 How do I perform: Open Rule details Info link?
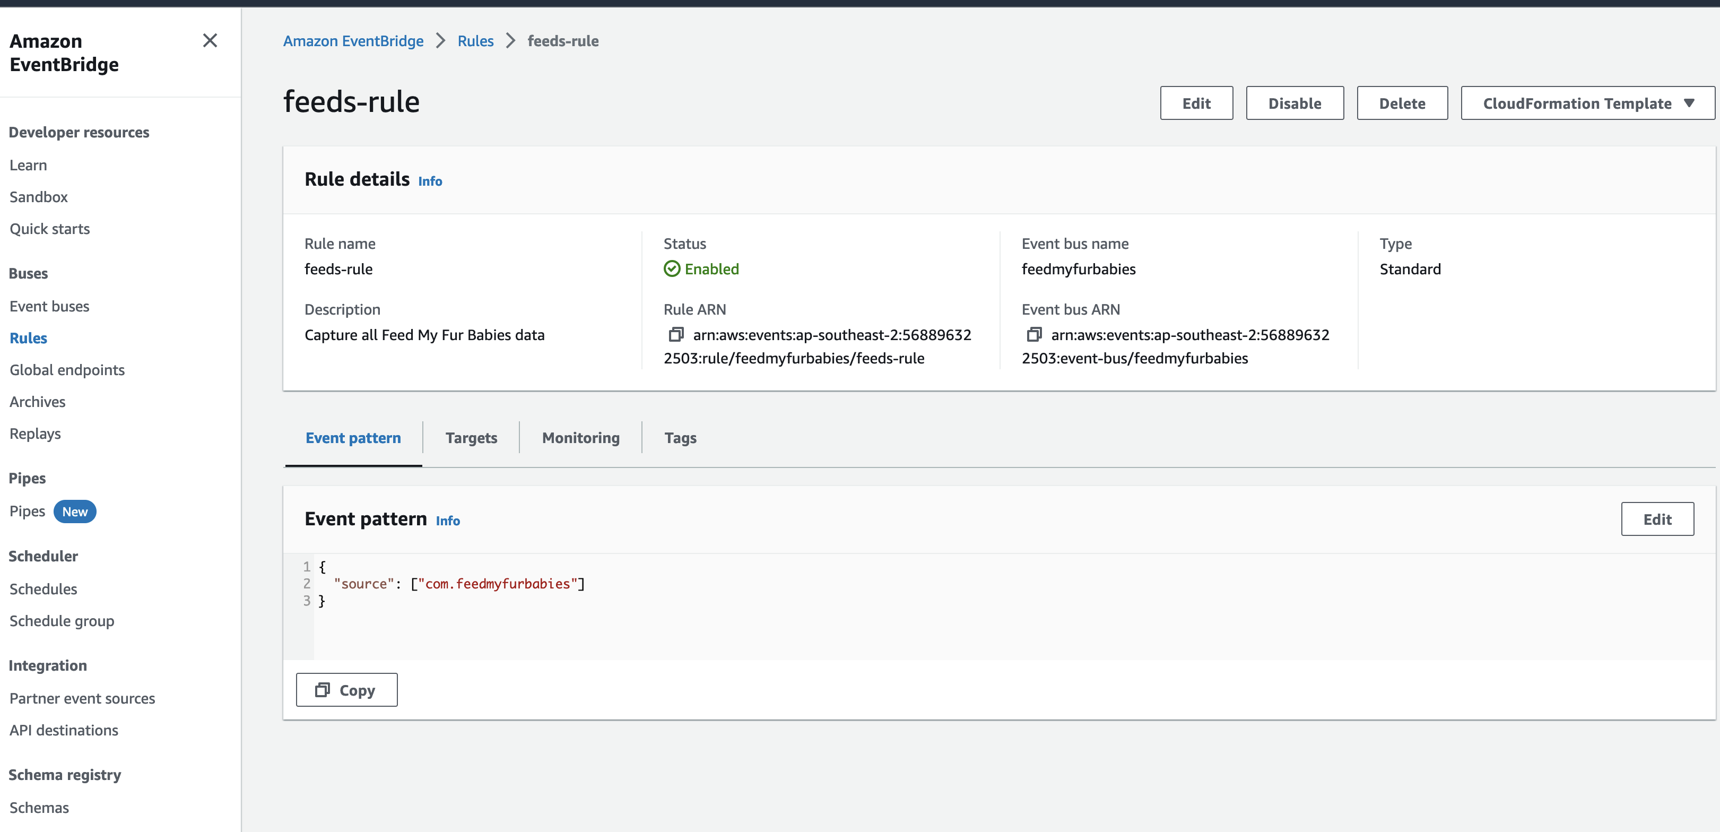[430, 181]
